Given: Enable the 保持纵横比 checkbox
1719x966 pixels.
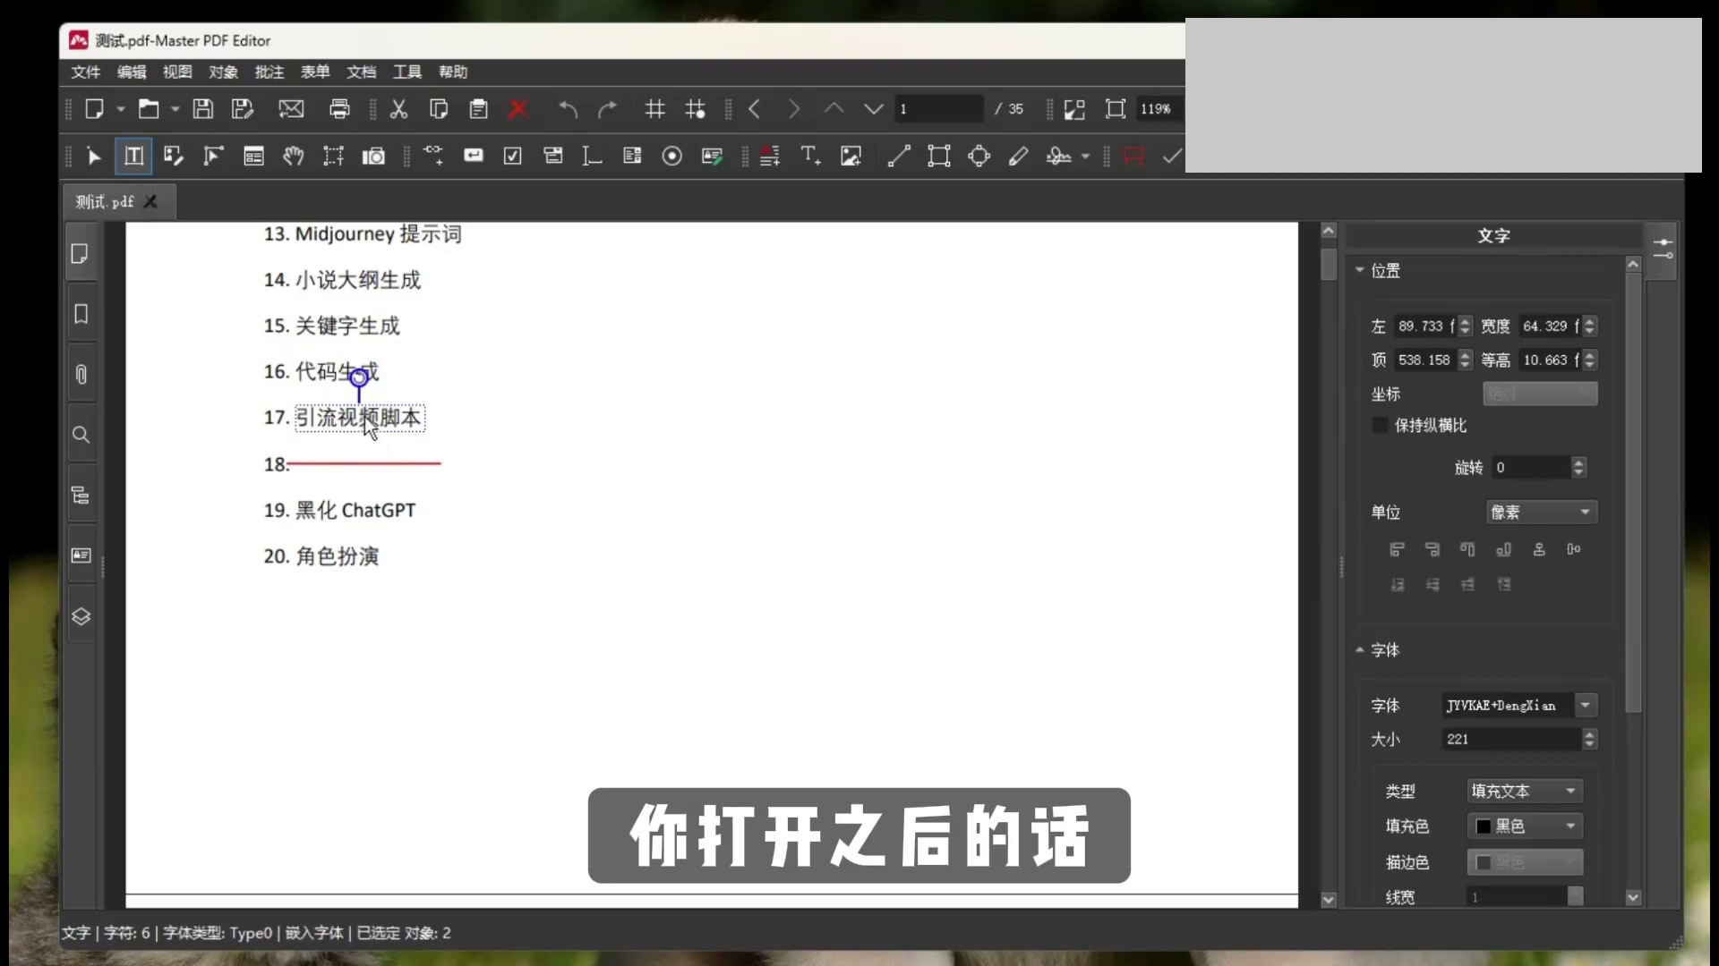Looking at the screenshot, I should tap(1379, 426).
